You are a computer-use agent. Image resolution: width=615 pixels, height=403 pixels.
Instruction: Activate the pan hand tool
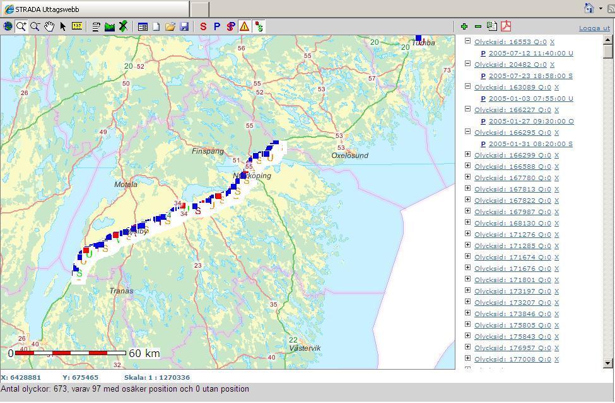[x=49, y=26]
